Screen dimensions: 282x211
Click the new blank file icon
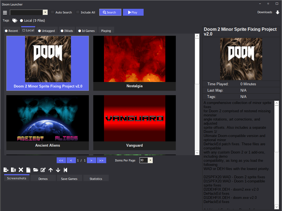(x=28, y=170)
